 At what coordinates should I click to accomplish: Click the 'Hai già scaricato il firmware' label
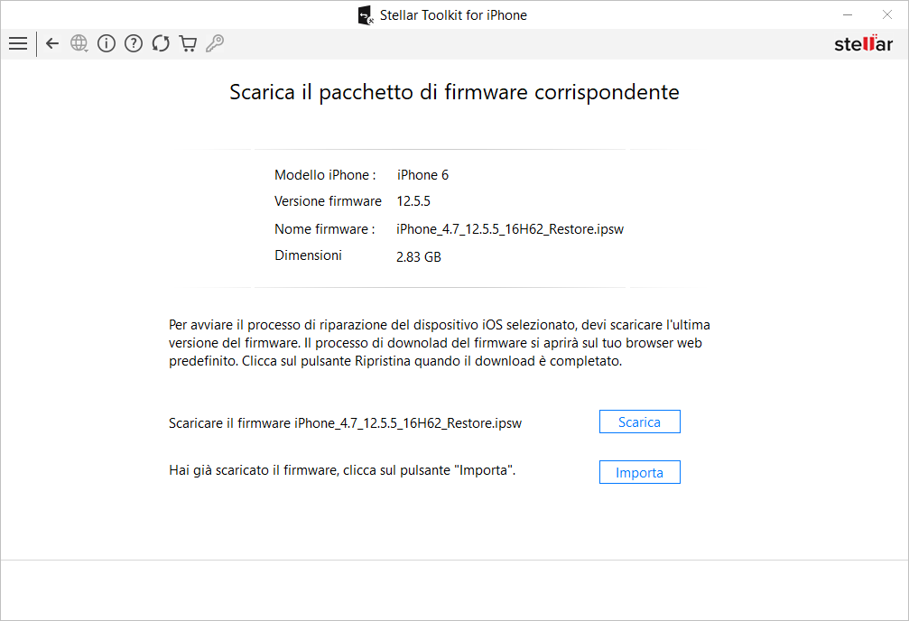[x=342, y=470]
